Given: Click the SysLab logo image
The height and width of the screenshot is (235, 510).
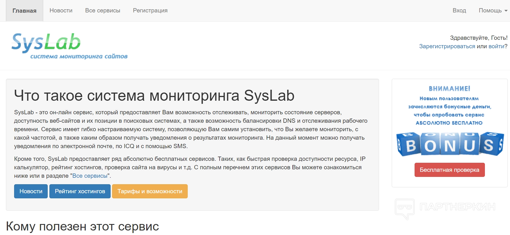Looking at the screenshot, I should click(69, 46).
